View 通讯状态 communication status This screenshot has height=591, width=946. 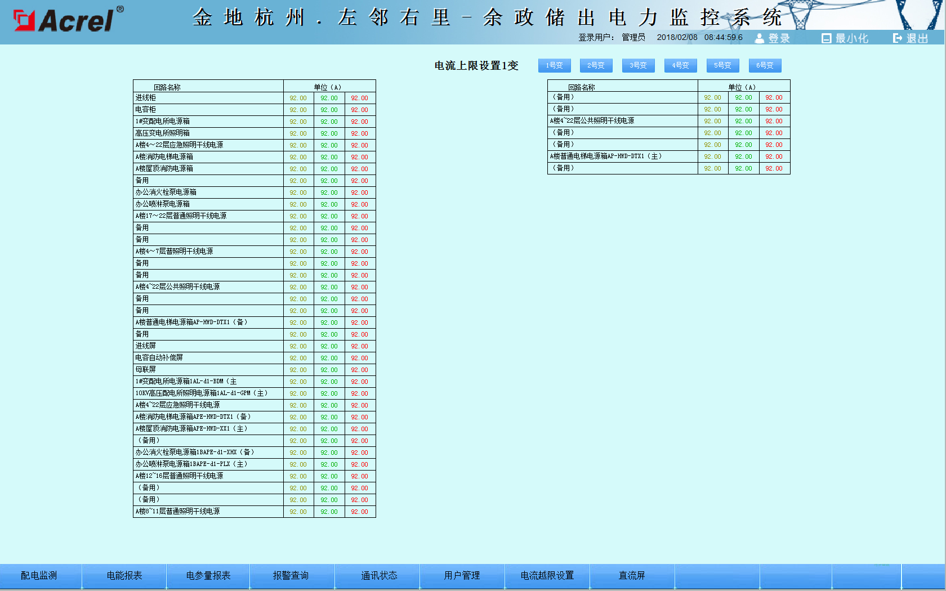tap(379, 575)
